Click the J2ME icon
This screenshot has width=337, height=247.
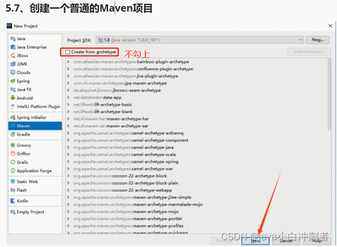(13, 64)
